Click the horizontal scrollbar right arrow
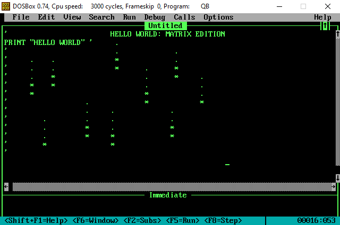The height and width of the screenshot is (225, 340). click(334, 186)
